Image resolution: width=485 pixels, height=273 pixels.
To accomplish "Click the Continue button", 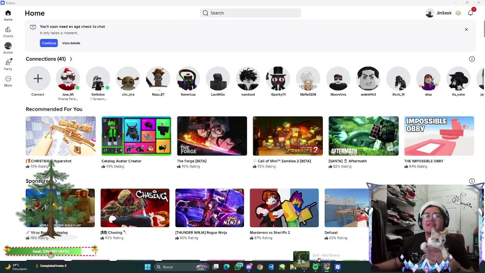I will click(x=49, y=43).
